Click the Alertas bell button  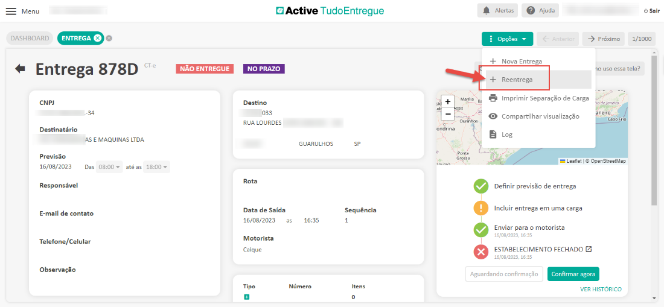click(x=497, y=11)
